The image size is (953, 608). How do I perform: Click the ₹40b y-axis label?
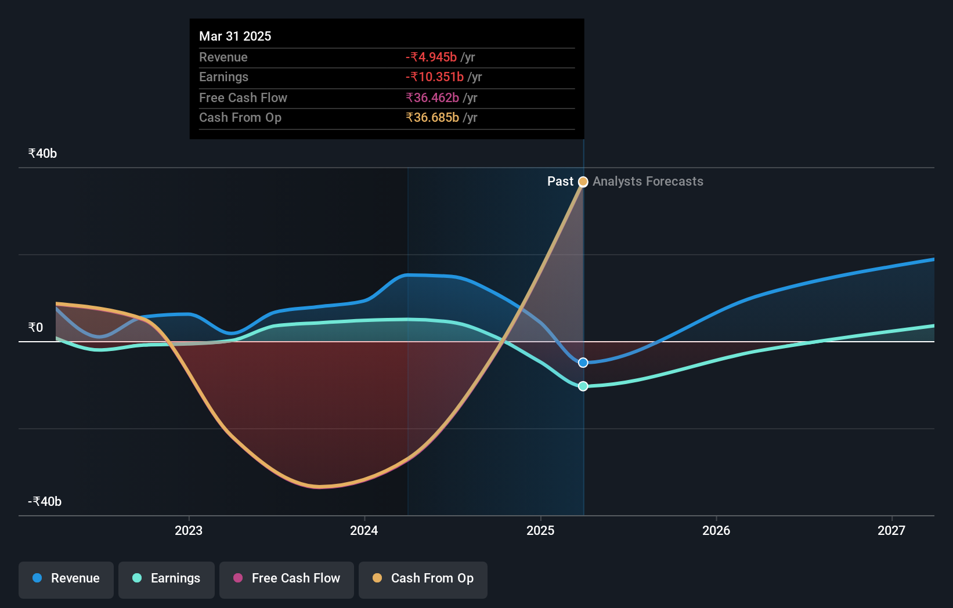click(42, 153)
